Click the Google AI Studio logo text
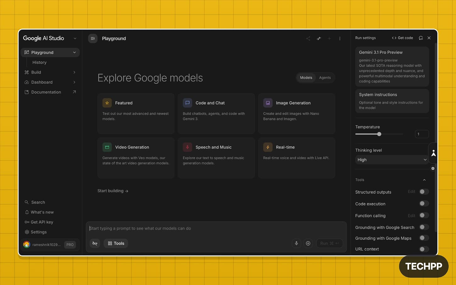456x285 pixels. coord(43,38)
